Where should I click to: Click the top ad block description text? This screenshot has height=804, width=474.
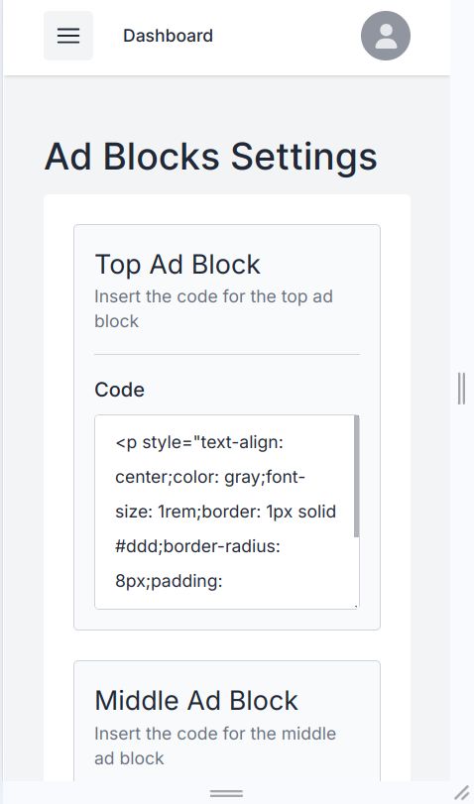click(214, 308)
